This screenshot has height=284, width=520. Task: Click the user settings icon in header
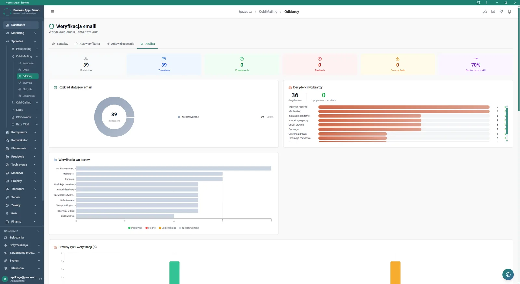[485, 12]
